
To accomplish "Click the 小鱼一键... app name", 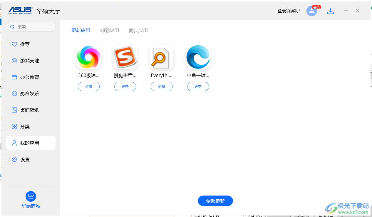I will tap(198, 75).
